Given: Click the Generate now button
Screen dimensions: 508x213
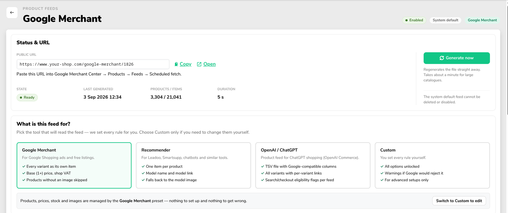Looking at the screenshot, I should [457, 58].
